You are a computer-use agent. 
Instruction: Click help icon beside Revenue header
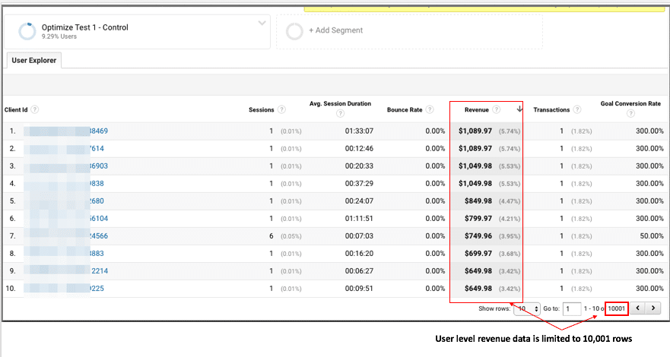pyautogui.click(x=497, y=110)
